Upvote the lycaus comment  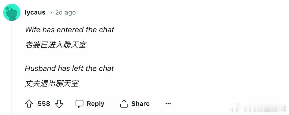coord(29,104)
